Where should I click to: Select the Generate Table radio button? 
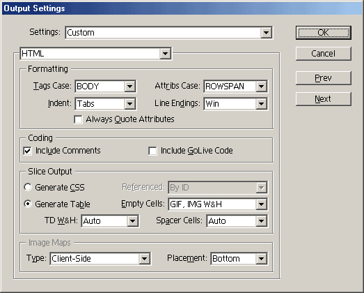[28, 204]
